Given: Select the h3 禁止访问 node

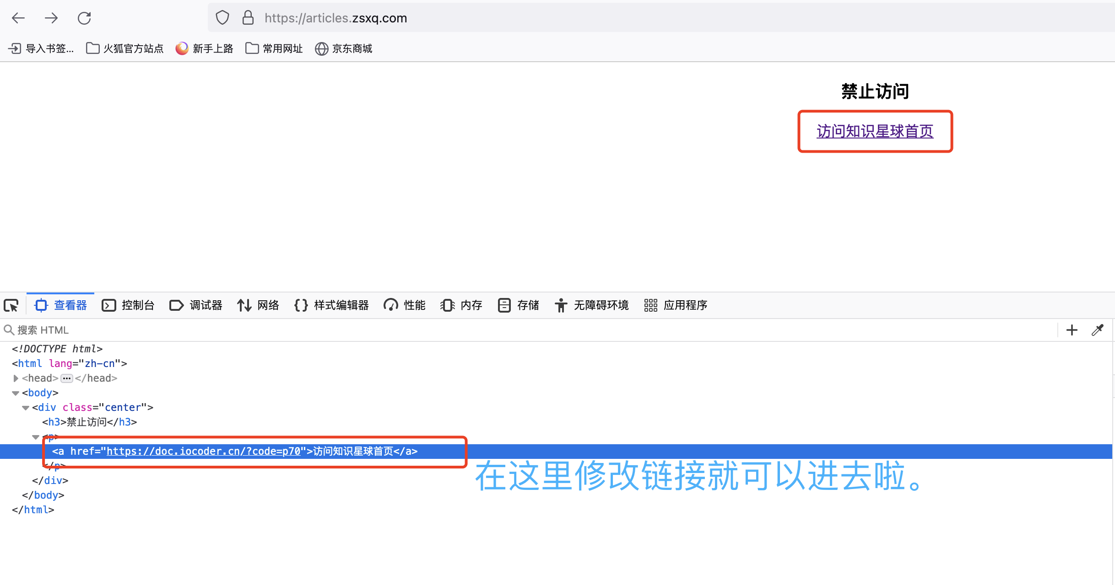Looking at the screenshot, I should point(90,422).
